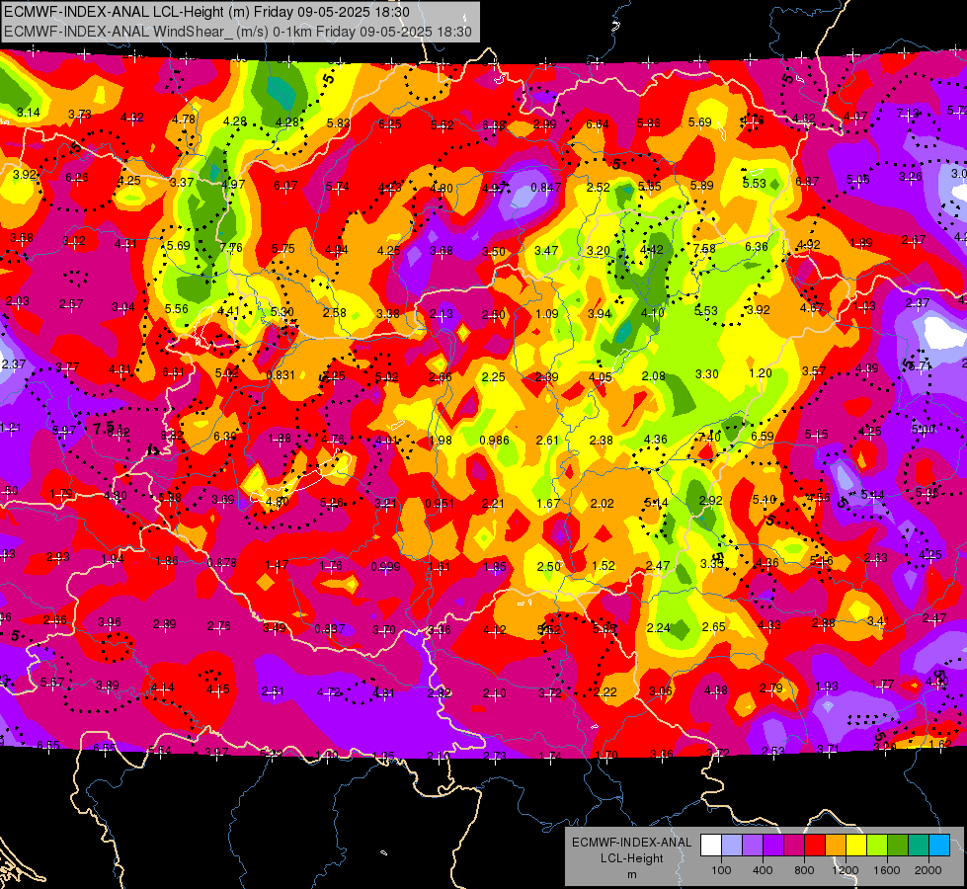This screenshot has height=889, width=967.
Task: Click the legend title ECMWF-INDEX-ANAL
Action: 631,843
